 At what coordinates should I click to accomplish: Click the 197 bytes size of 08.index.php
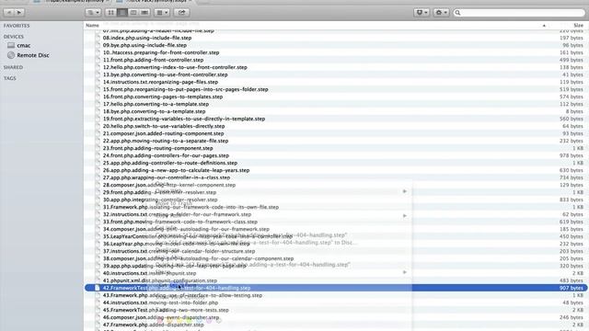click(x=571, y=38)
